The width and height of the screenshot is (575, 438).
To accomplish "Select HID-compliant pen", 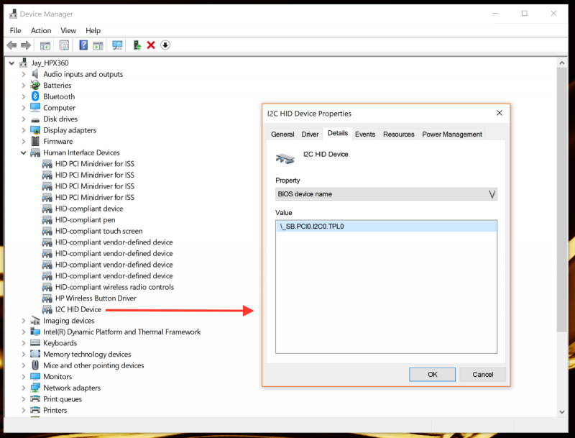I will click(85, 220).
